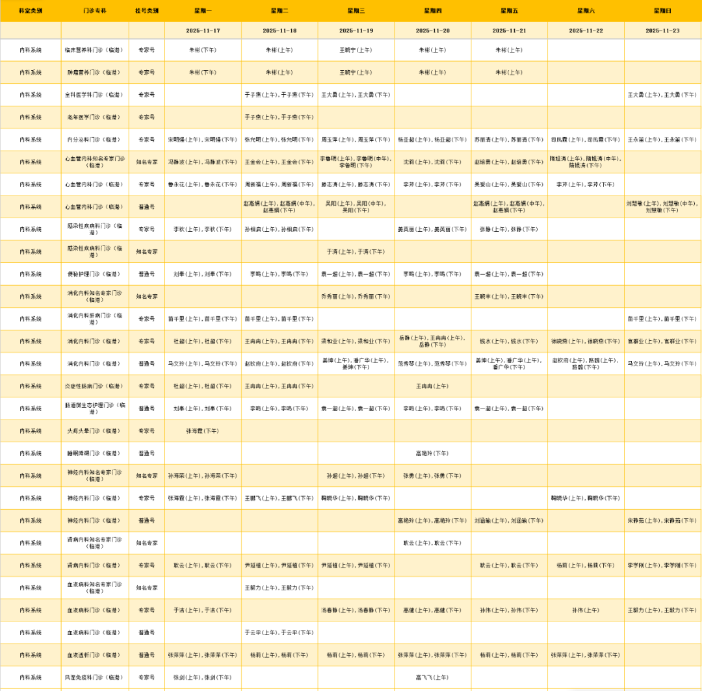This screenshot has width=702, height=691.
Task: Click the 挂号类别 column header
Action: click(x=146, y=11)
